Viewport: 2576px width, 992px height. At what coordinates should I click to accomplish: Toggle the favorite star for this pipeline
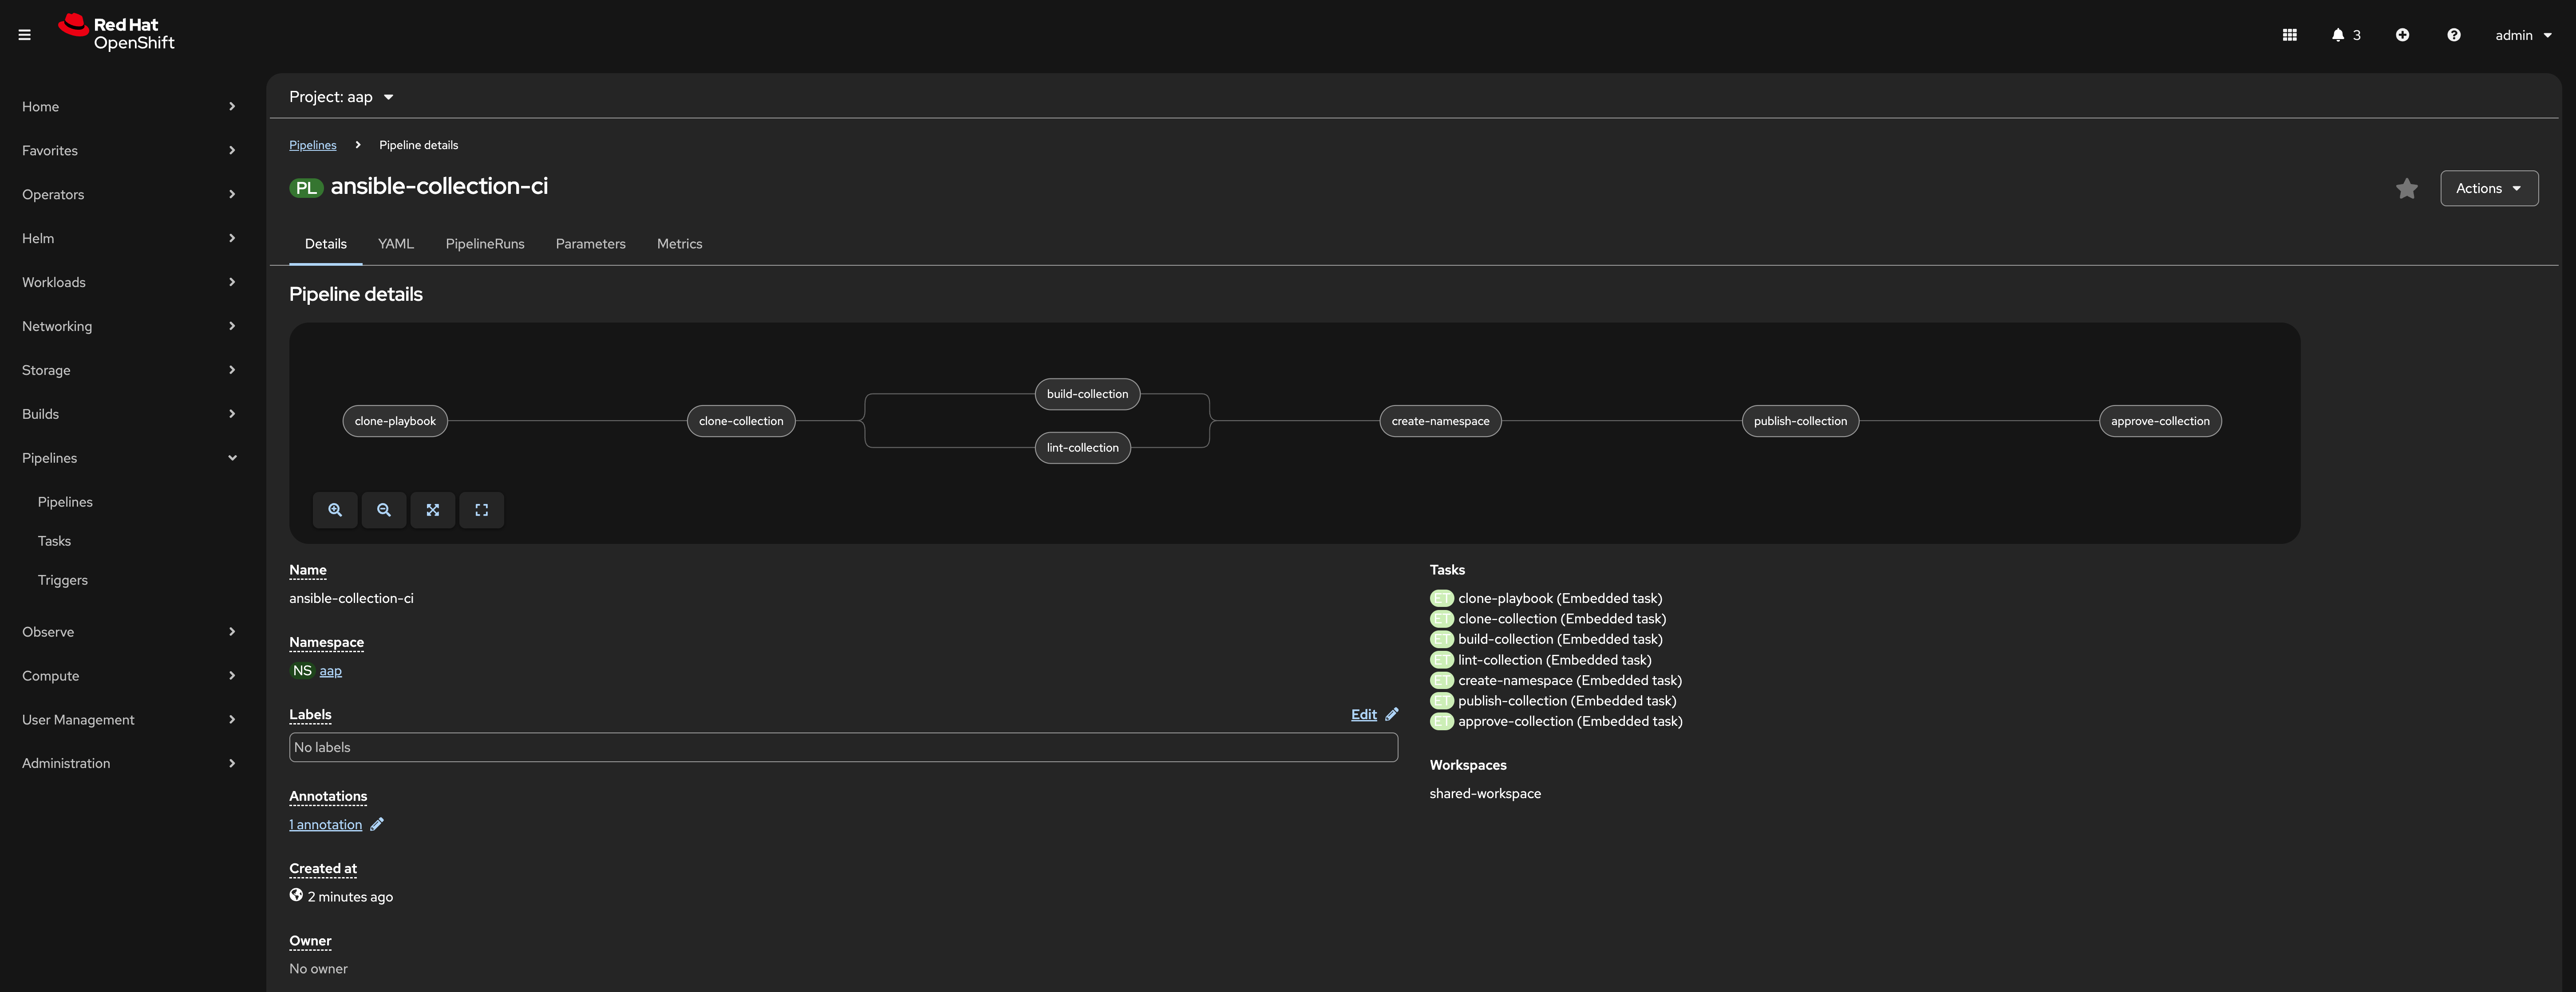pos(2406,188)
